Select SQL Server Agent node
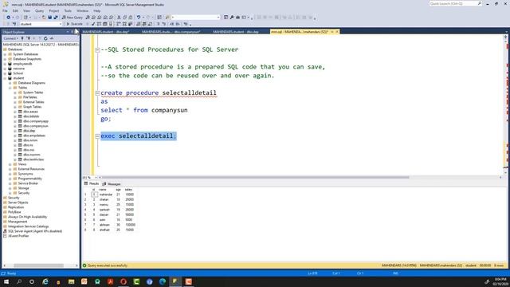The height and width of the screenshot is (287, 510). tap(35, 231)
